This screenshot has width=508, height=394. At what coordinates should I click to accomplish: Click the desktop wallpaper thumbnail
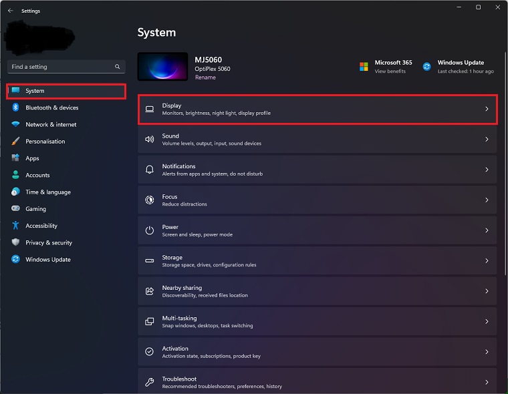click(x=162, y=67)
